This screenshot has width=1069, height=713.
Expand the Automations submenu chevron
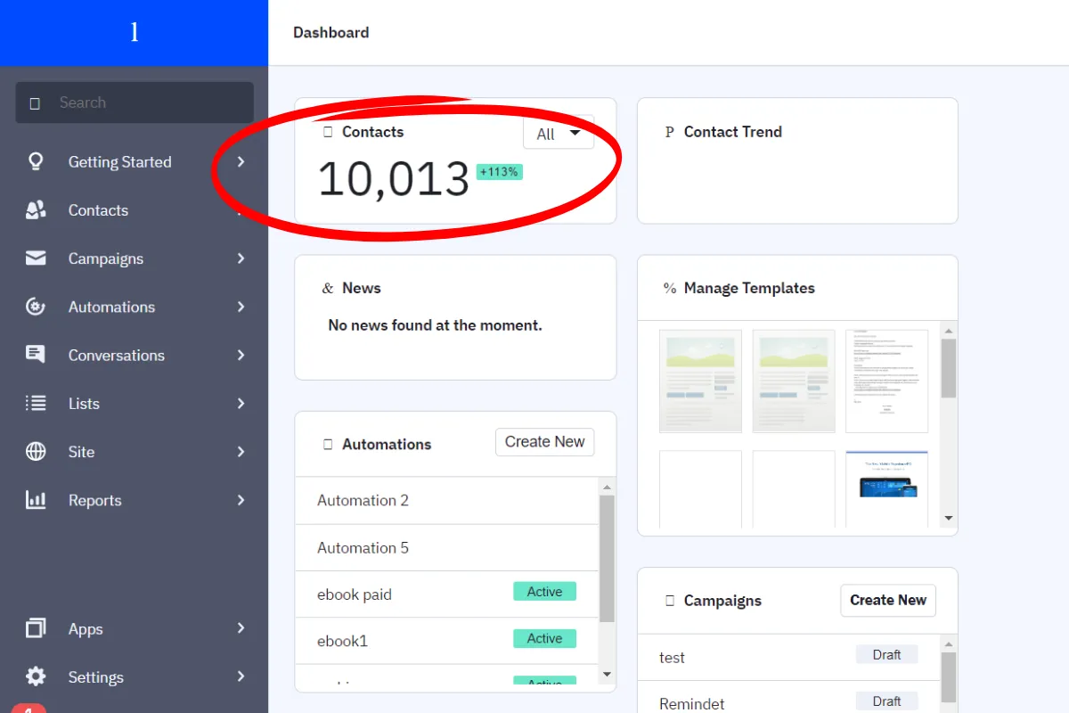point(241,307)
